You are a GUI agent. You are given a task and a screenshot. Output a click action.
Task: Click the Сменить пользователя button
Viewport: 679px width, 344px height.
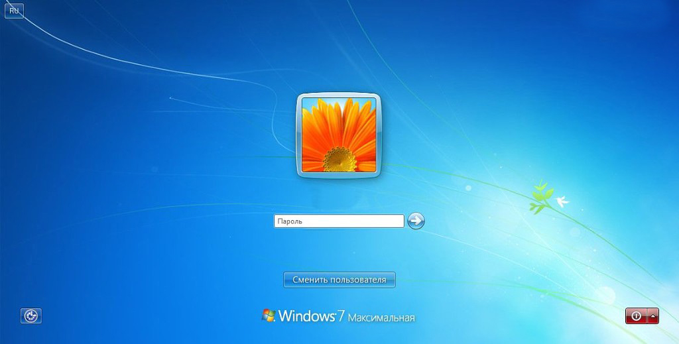coord(339,280)
